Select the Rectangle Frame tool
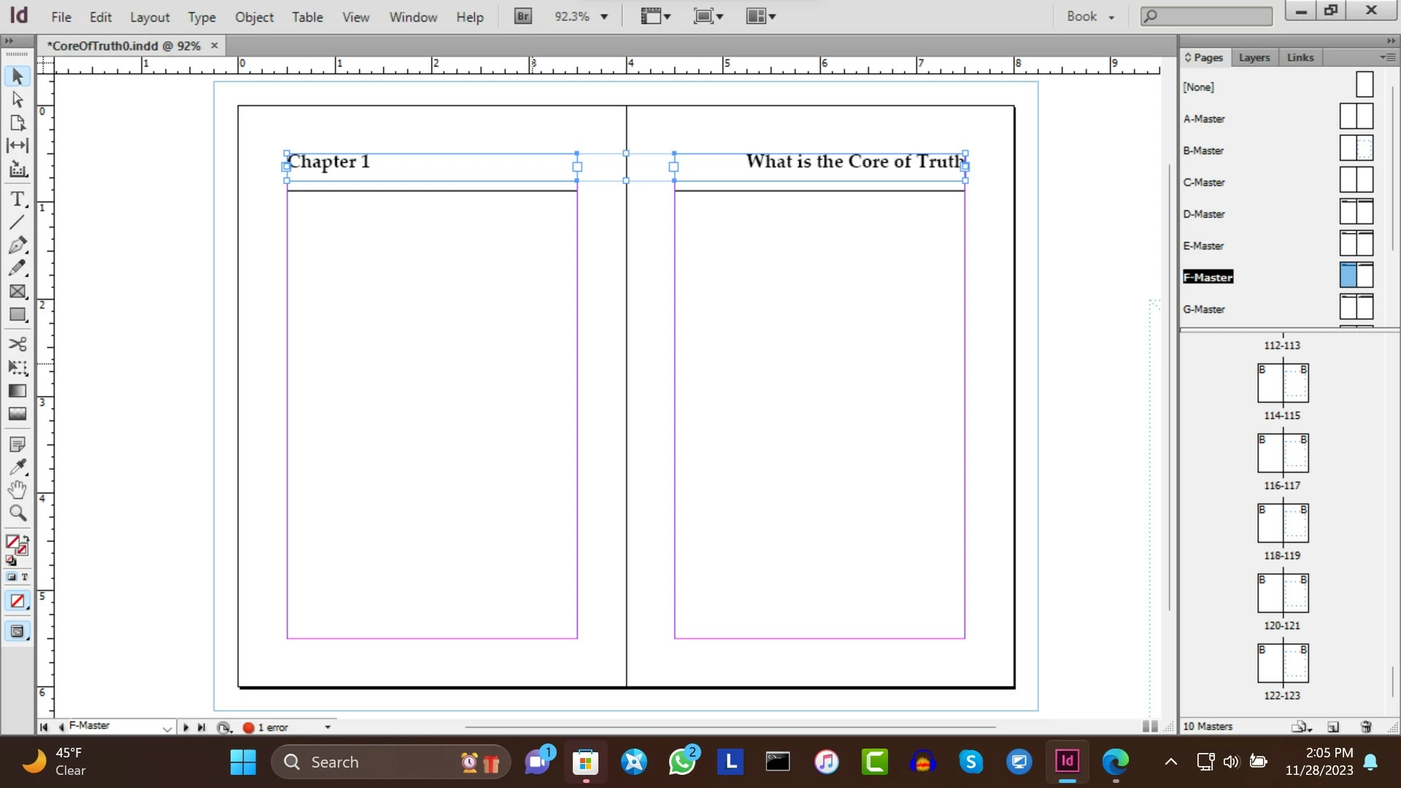This screenshot has height=788, width=1401. 17,291
